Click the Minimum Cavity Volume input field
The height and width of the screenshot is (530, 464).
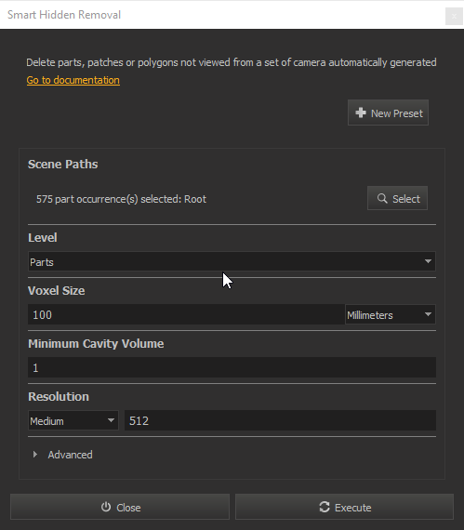[x=232, y=367]
